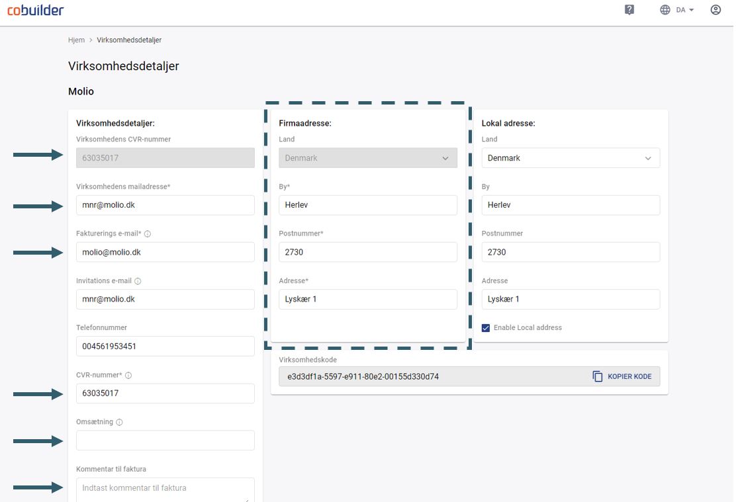Viewport: 736px width, 502px height.
Task: Click Lokal adresse Postnummer field
Action: pyautogui.click(x=571, y=253)
